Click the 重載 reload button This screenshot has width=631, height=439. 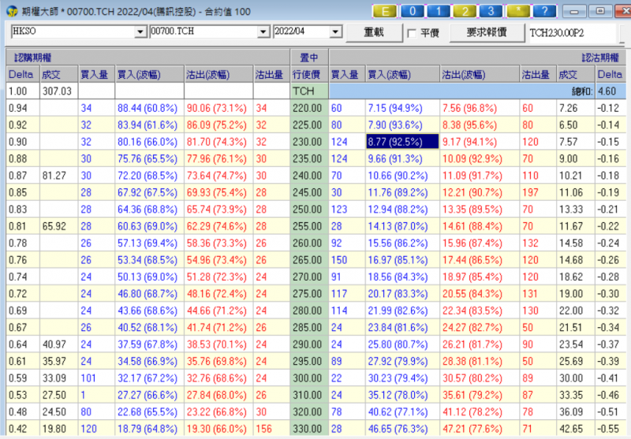(x=374, y=32)
